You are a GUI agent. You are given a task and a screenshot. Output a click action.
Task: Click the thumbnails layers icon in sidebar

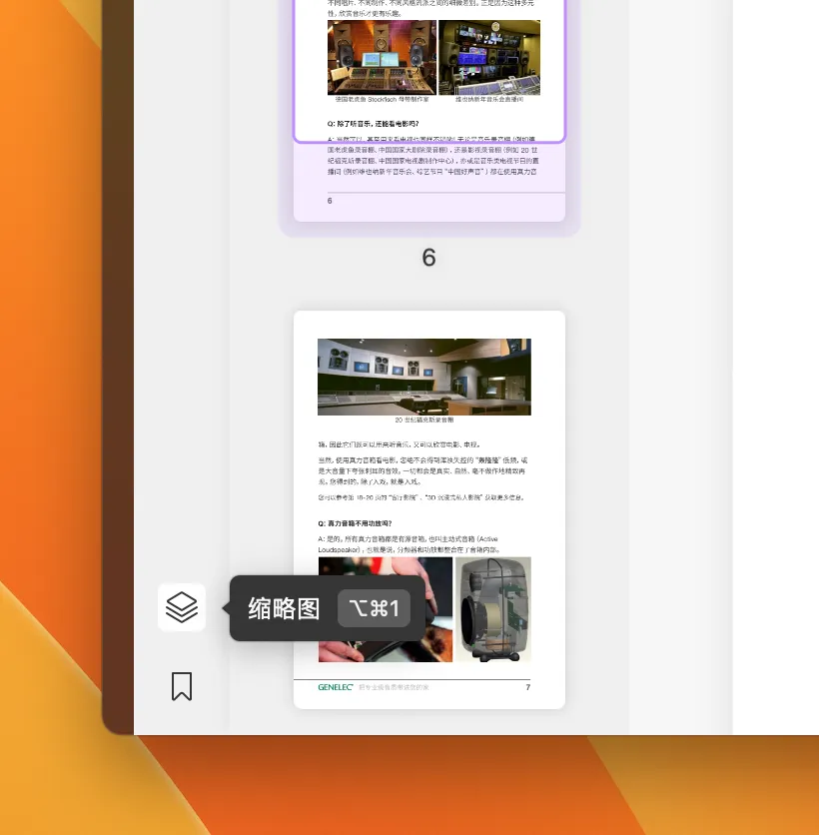(x=182, y=607)
